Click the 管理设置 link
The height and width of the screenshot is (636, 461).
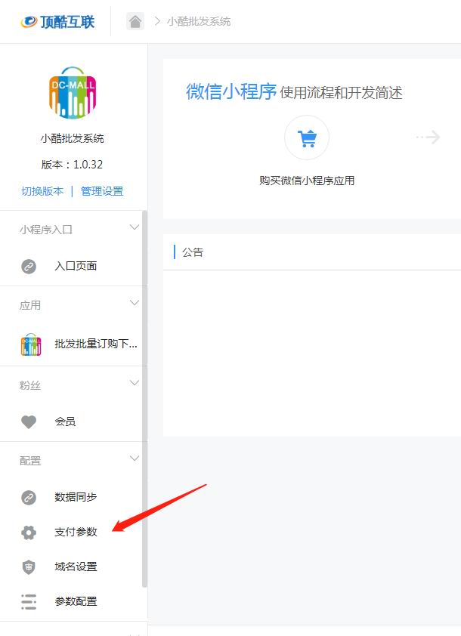[102, 191]
